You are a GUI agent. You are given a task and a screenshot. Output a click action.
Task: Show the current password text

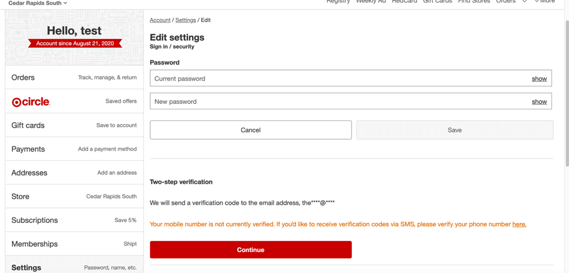point(539,79)
